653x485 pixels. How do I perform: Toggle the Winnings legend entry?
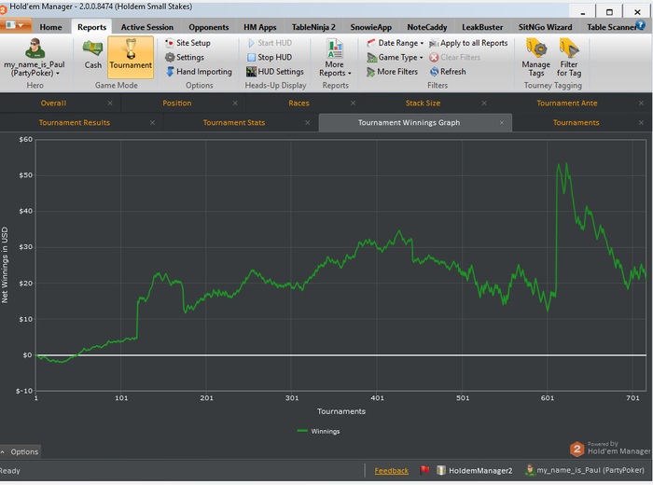coord(319,431)
